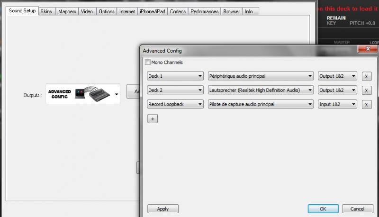Image resolution: width=379 pixels, height=217 pixels.
Task: Remove the Deck 1 row with X
Action: [x=366, y=76]
